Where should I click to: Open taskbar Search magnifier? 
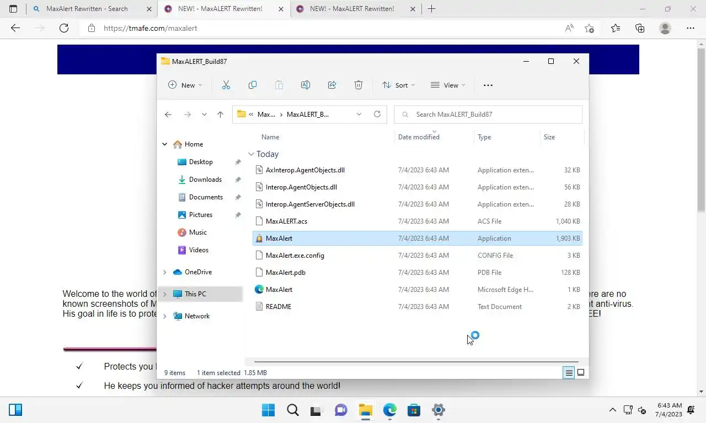pyautogui.click(x=293, y=410)
